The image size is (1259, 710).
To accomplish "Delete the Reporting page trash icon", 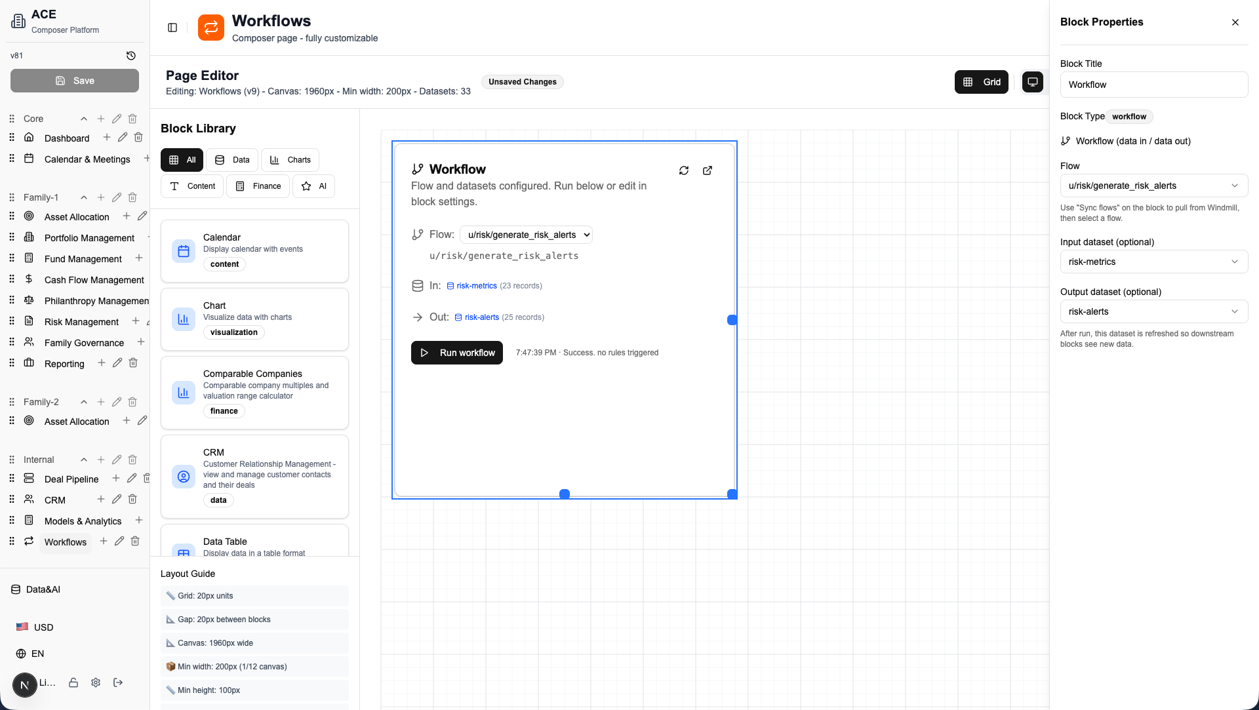I will (133, 363).
